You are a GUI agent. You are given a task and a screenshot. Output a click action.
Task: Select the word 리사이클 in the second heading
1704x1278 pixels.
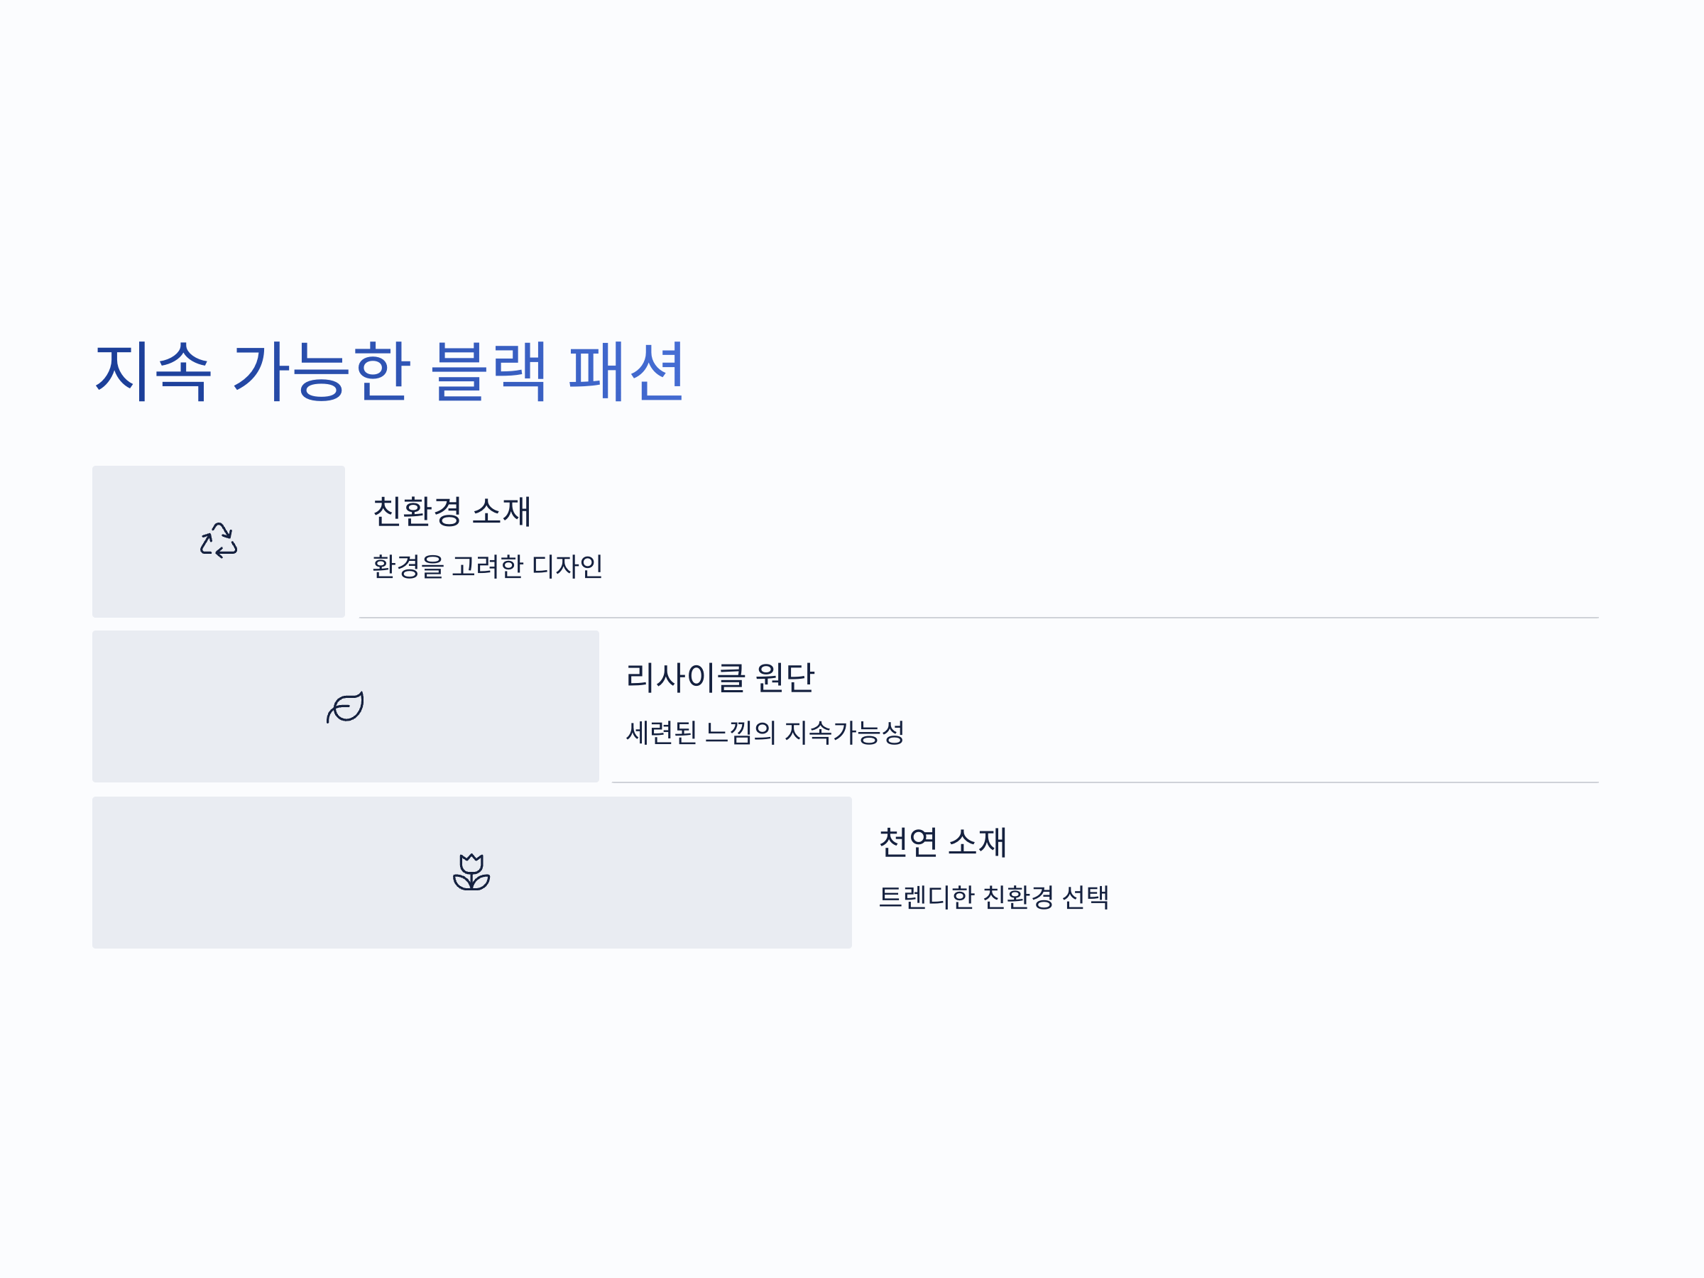[x=686, y=677]
